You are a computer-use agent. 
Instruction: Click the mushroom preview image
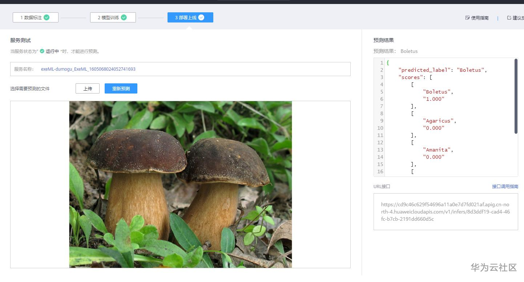(181, 184)
